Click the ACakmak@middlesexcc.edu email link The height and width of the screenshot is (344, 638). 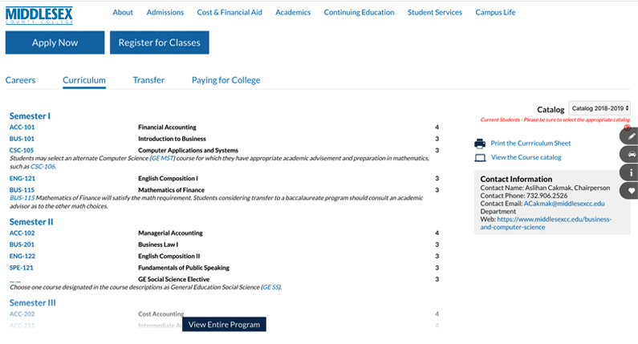564,204
